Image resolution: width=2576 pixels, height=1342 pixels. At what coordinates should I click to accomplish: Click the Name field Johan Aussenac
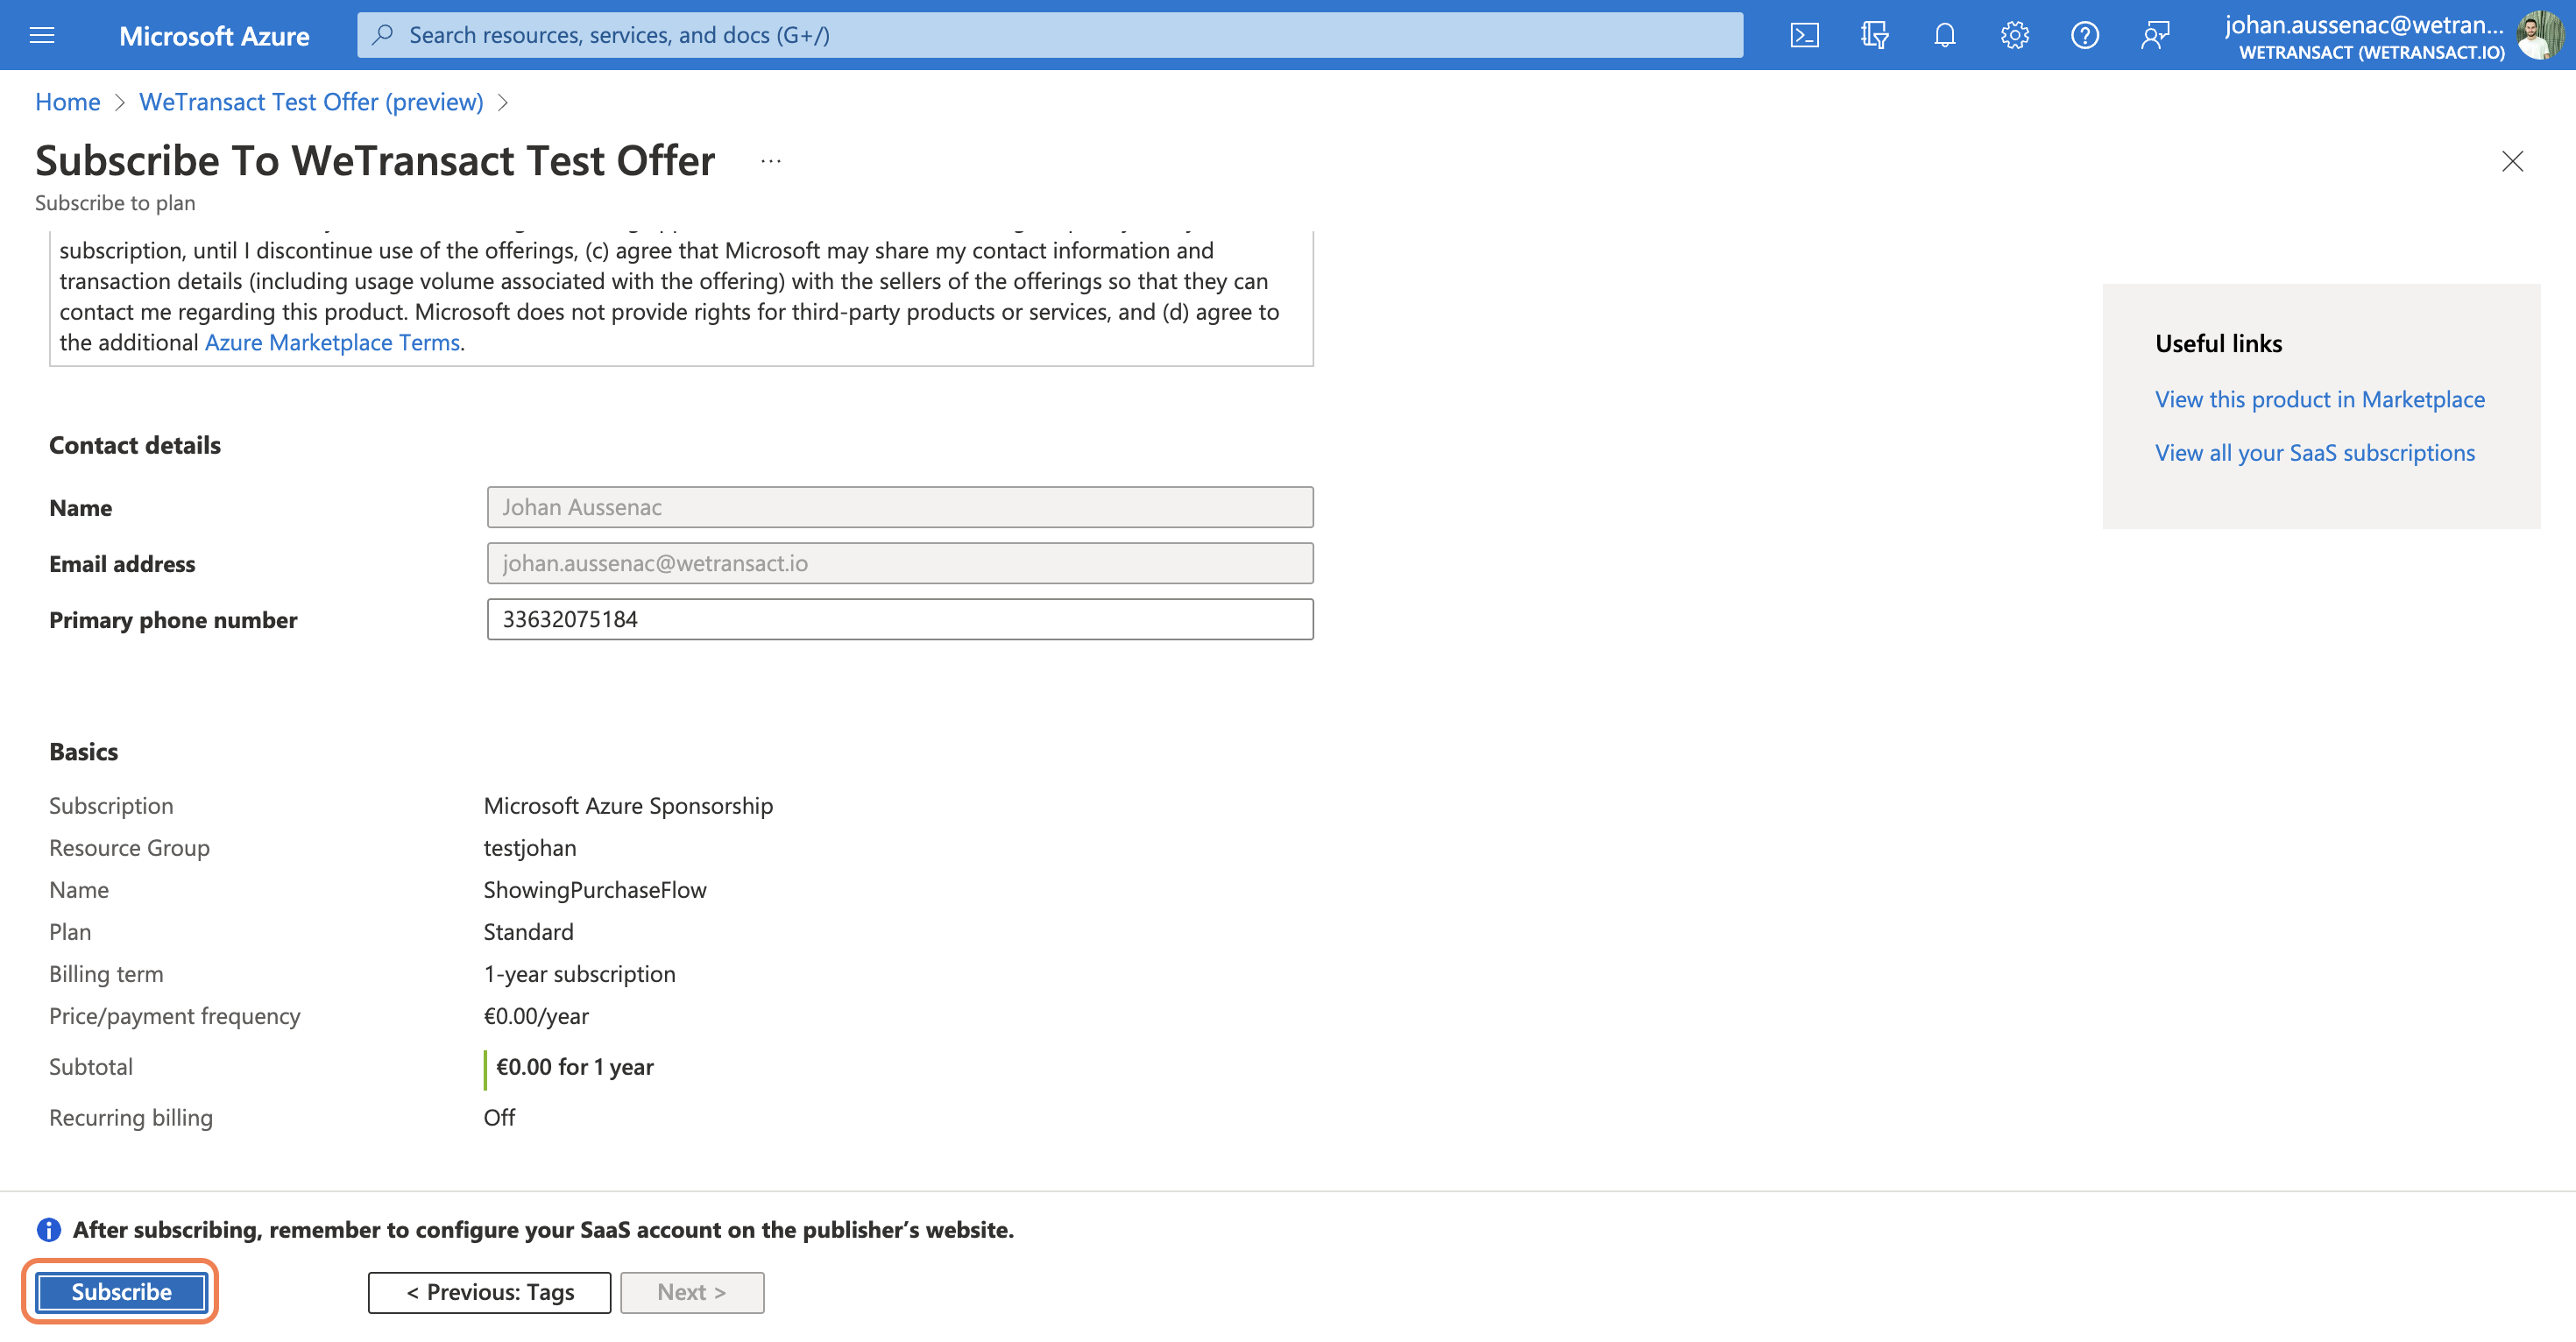900,507
